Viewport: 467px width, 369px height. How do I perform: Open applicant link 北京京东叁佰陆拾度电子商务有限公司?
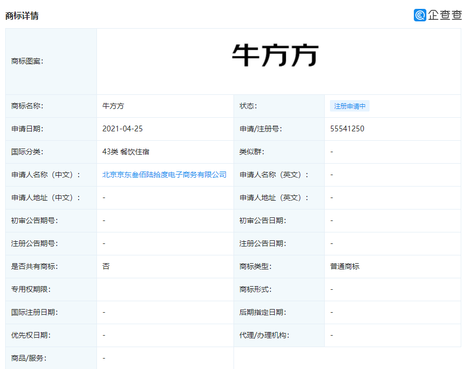(x=164, y=175)
